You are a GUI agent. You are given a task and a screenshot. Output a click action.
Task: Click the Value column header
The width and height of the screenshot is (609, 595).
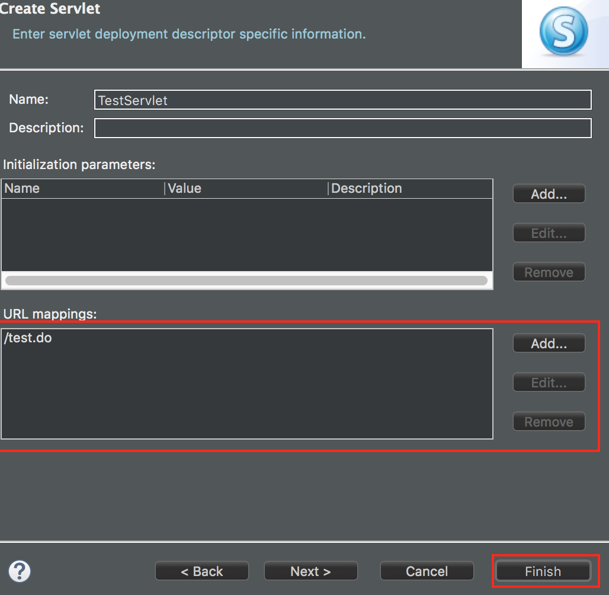click(184, 188)
